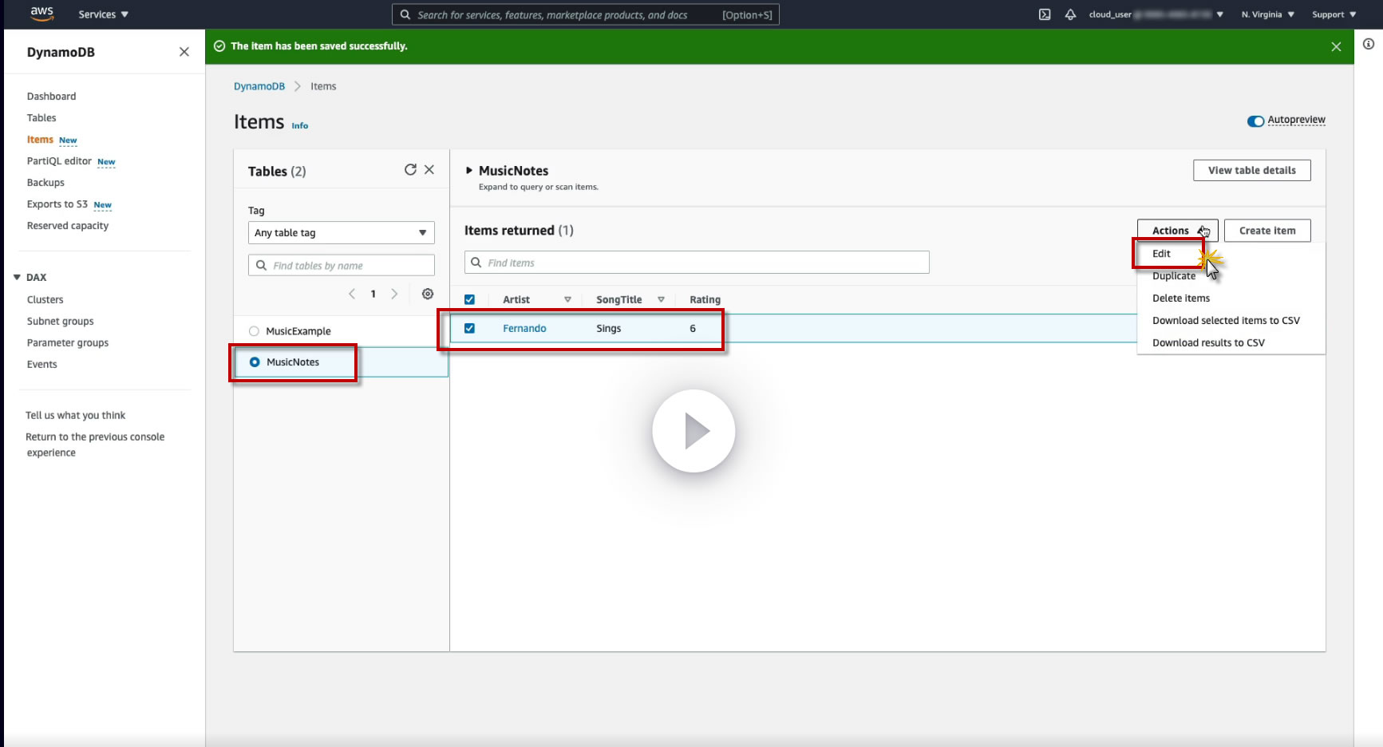The height and width of the screenshot is (747, 1383).
Task: Toggle the Autopreview switch
Action: 1255,121
